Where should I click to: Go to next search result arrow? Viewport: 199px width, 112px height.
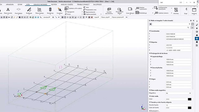[190, 2]
